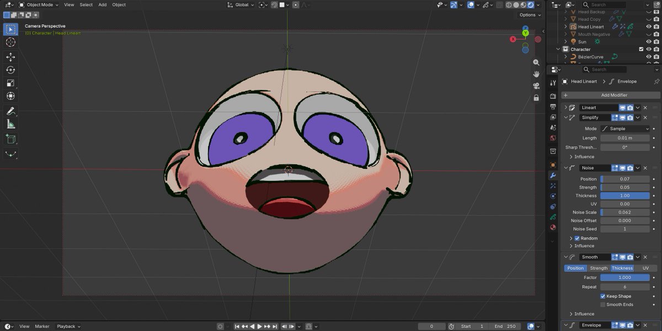Click the Add Modifier button
The image size is (662, 331).
(611, 95)
